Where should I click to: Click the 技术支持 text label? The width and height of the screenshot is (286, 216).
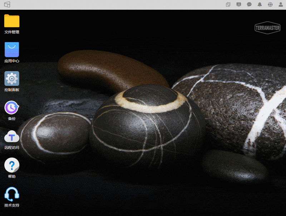[x=12, y=205]
